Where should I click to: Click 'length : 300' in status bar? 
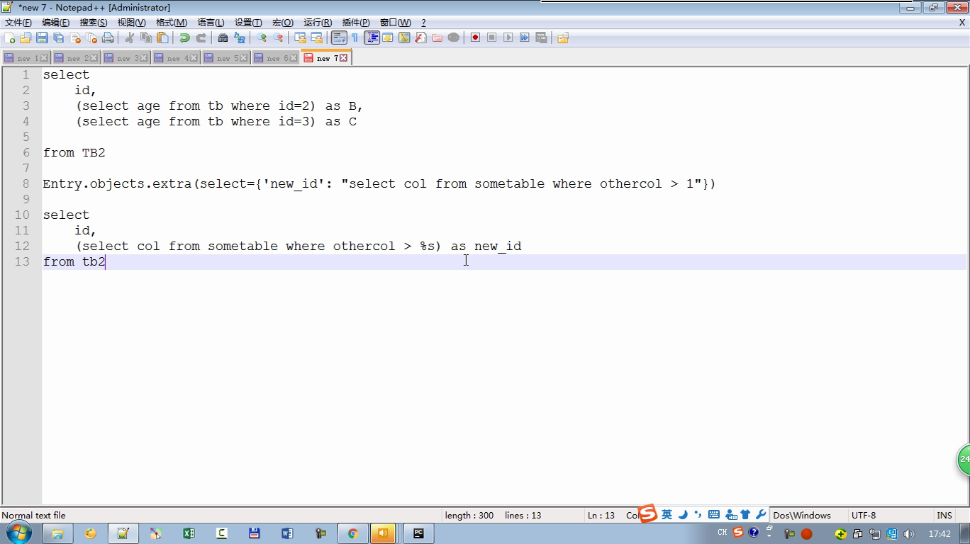pos(469,515)
